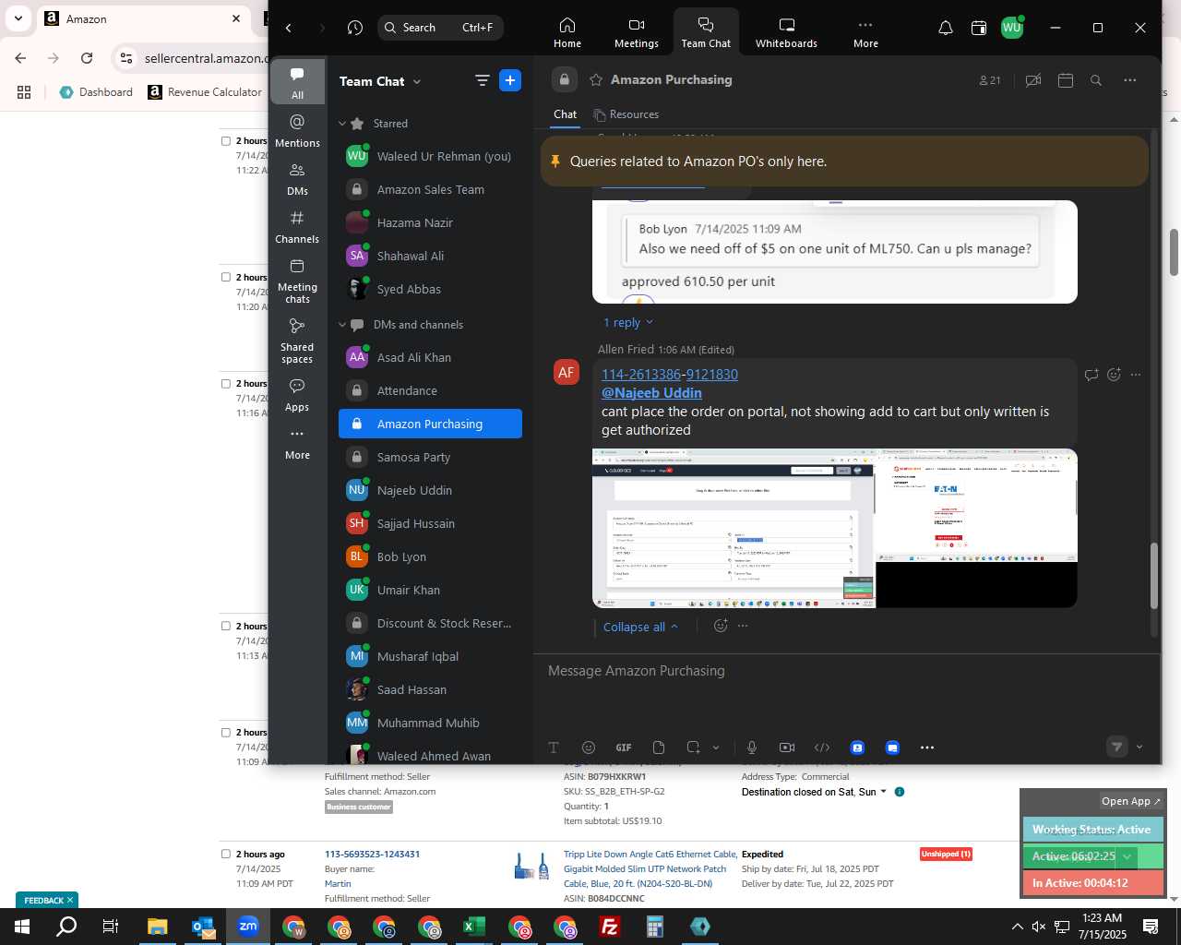
Task: Click the Message Amazon Purchasing input
Action: [846, 671]
